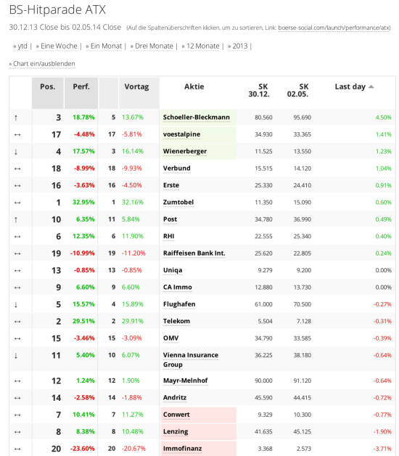Click the sideways arrow in voestalpine row
This screenshot has height=456, width=399.
(17, 134)
